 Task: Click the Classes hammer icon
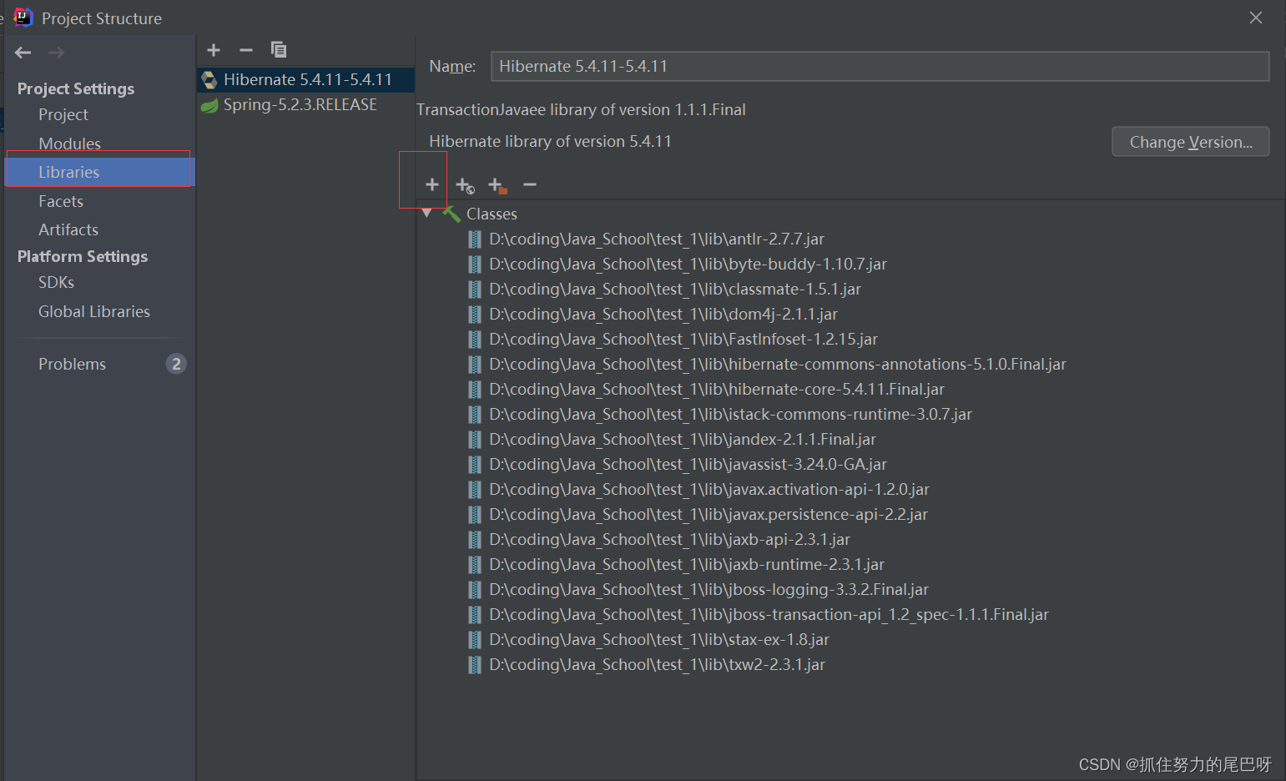pos(451,214)
